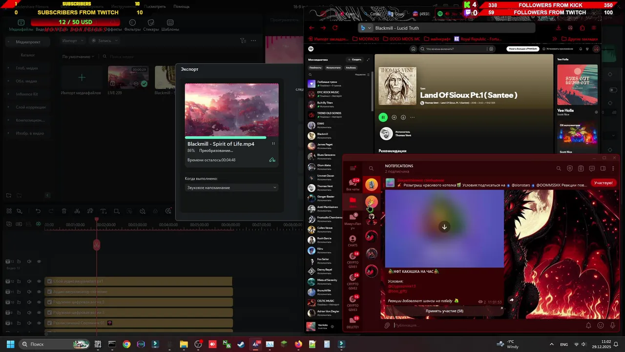Open Импорт dropdown in Filmora
The image size is (625, 352).
click(x=73, y=41)
